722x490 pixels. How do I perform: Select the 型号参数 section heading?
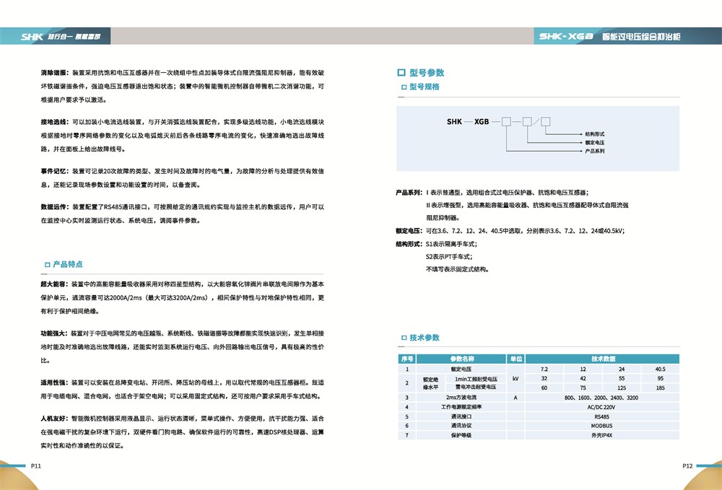(x=427, y=73)
